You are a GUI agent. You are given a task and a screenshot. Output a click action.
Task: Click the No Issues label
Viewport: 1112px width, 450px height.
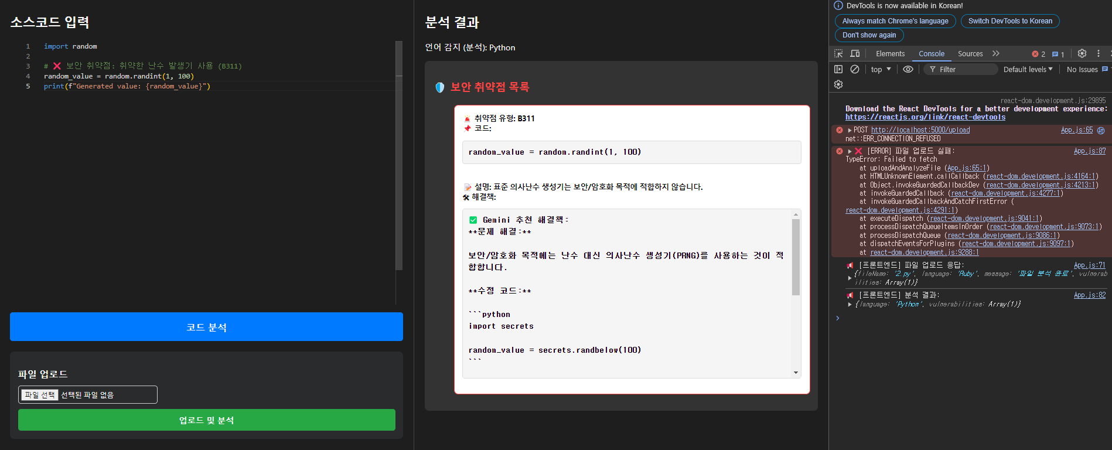pos(1082,69)
